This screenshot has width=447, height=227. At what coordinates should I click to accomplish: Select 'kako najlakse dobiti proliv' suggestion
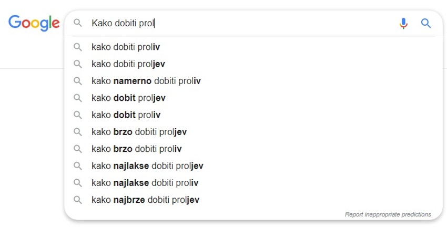pos(145,183)
